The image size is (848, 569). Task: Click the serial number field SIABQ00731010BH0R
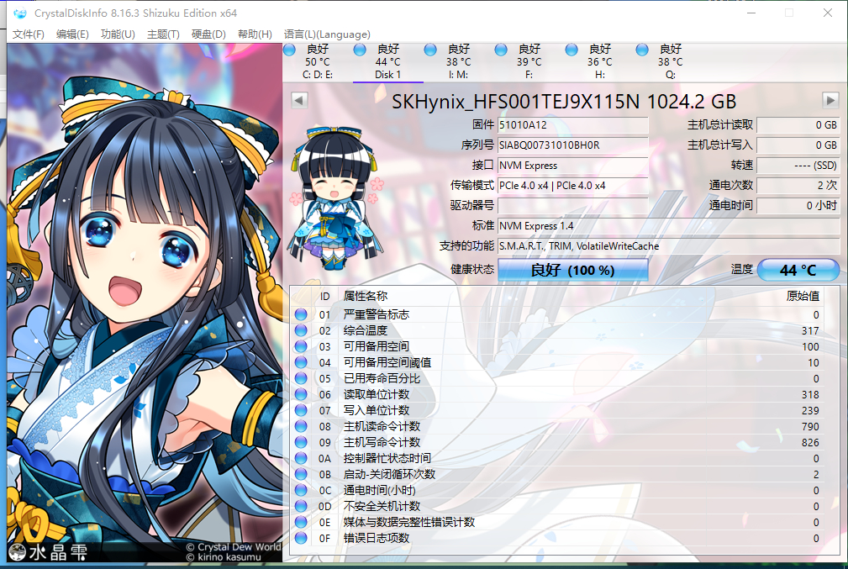[x=572, y=145]
